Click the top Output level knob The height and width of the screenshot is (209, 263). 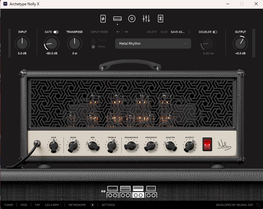tap(240, 43)
